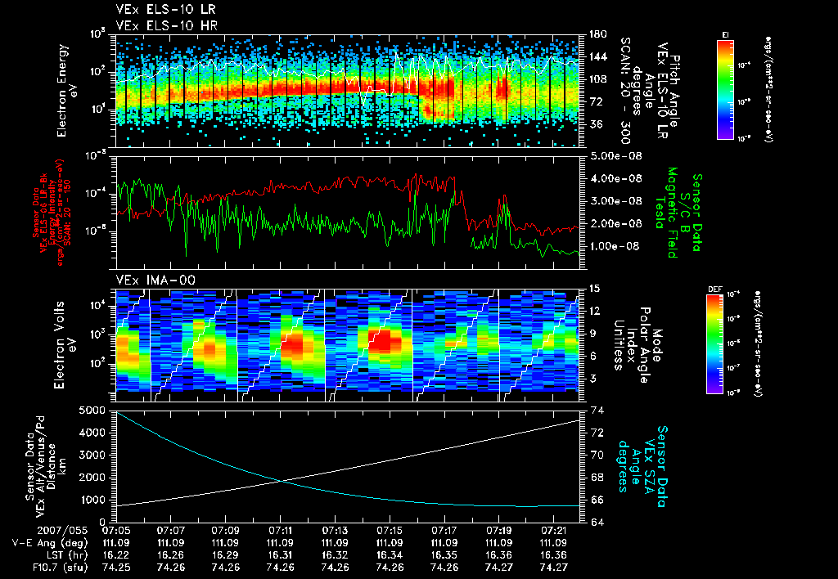Image resolution: width=838 pixels, height=579 pixels.
Task: Click the '64' SZA angle tick label
Action: (597, 523)
